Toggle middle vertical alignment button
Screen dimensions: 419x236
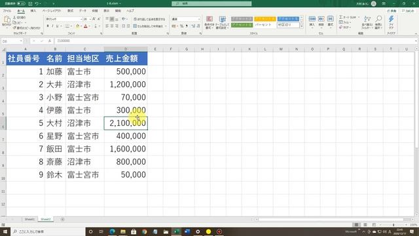point(112,19)
